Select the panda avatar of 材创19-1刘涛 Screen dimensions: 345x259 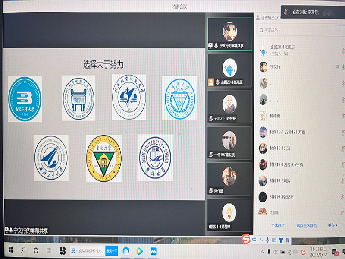click(x=263, y=148)
